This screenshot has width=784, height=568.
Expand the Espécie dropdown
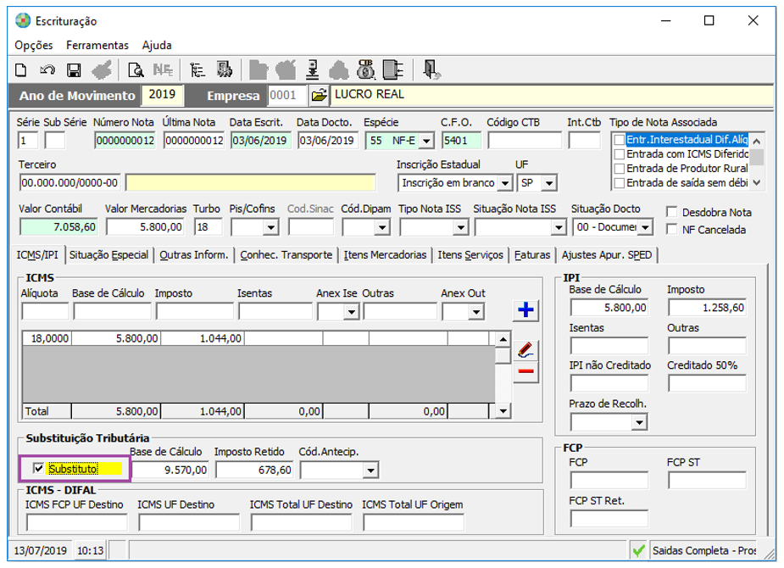point(425,141)
